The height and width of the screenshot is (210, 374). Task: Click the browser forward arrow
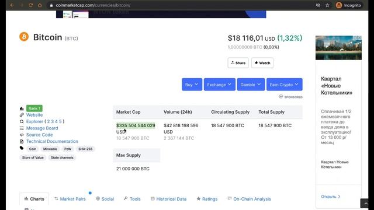21,5
